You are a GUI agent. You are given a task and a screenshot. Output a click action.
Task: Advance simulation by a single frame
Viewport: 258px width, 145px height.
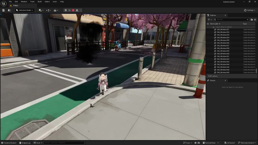69,10
